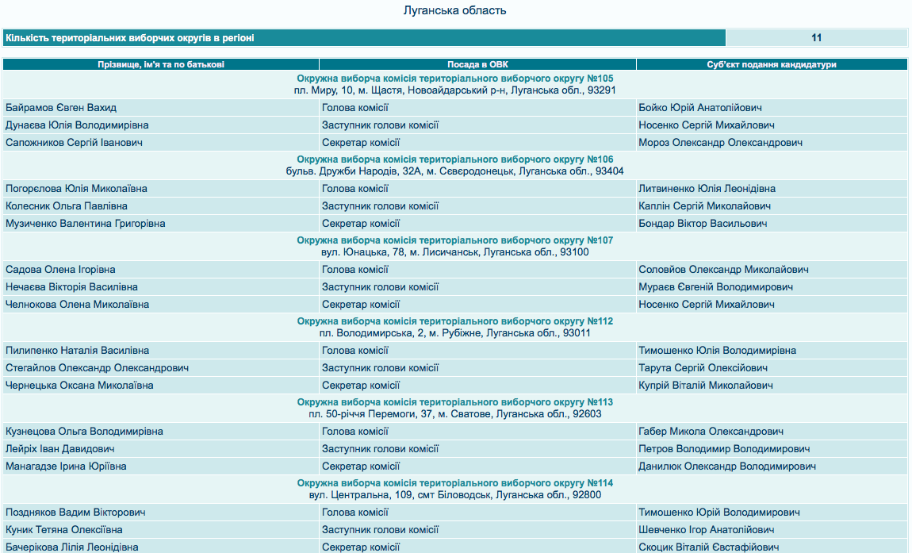
Task: Click on Садова Олена Ігорівна
Action: click(x=60, y=270)
